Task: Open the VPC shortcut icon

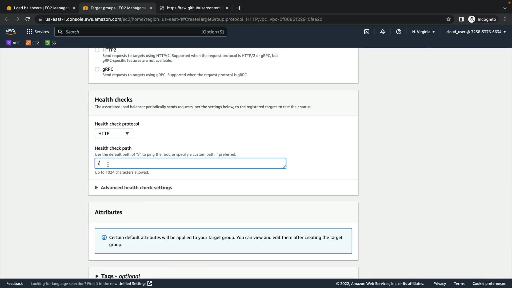Action: click(13, 43)
